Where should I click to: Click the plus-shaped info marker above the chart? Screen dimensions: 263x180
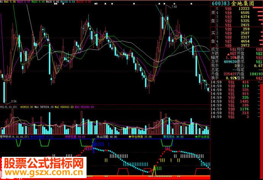point(175,3)
